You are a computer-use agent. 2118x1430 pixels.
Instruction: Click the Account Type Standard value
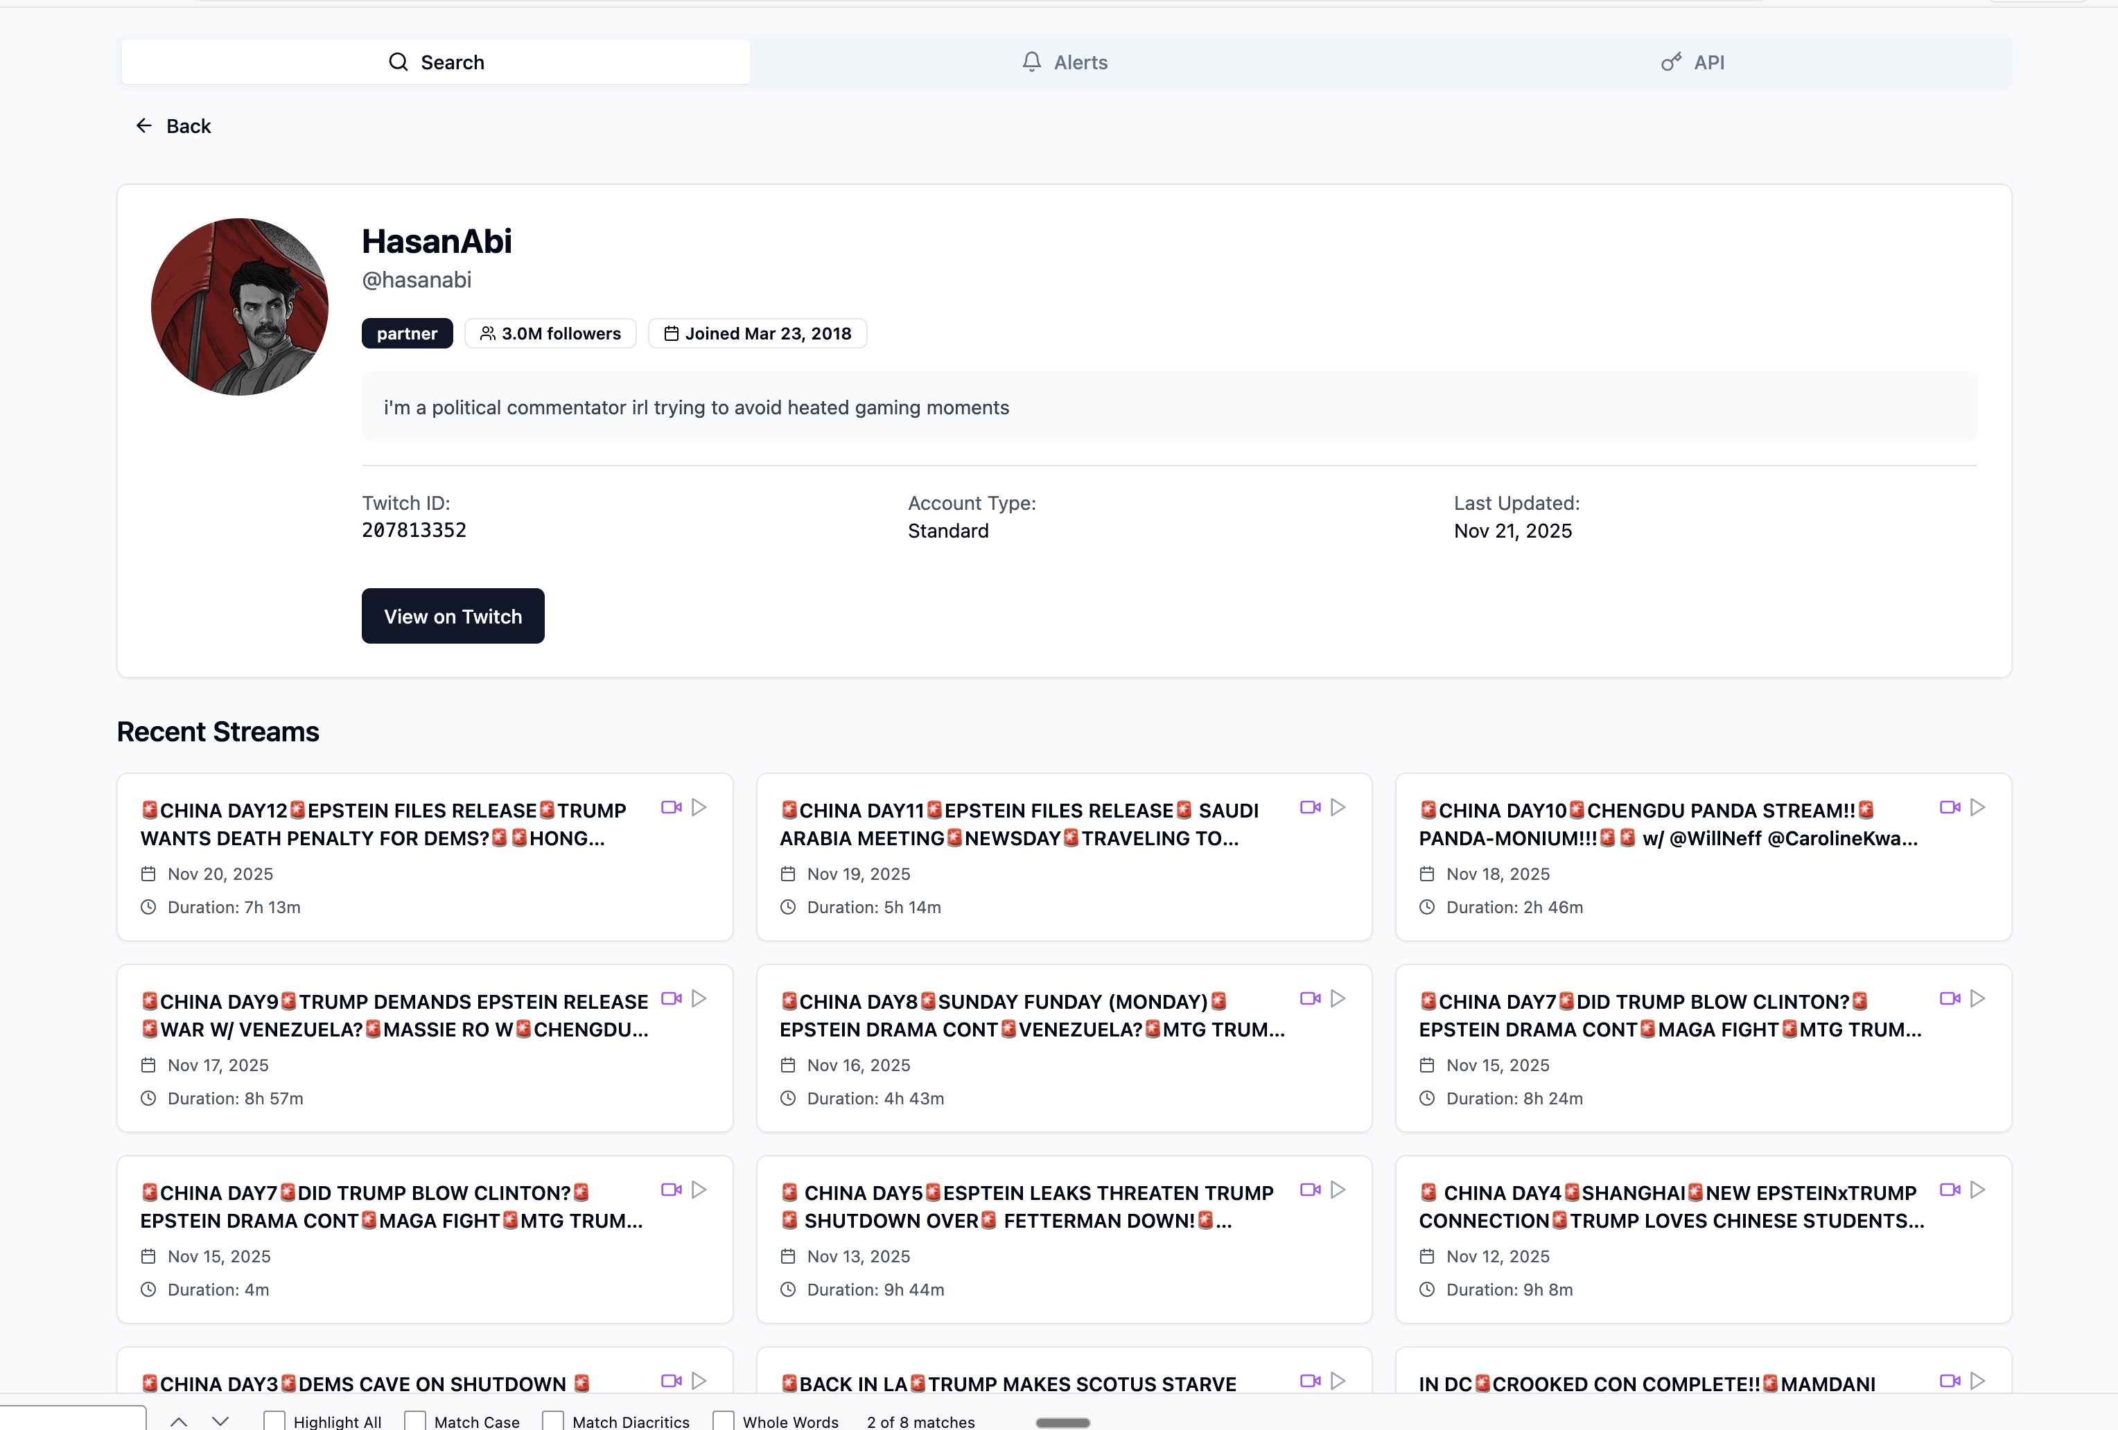pos(948,531)
